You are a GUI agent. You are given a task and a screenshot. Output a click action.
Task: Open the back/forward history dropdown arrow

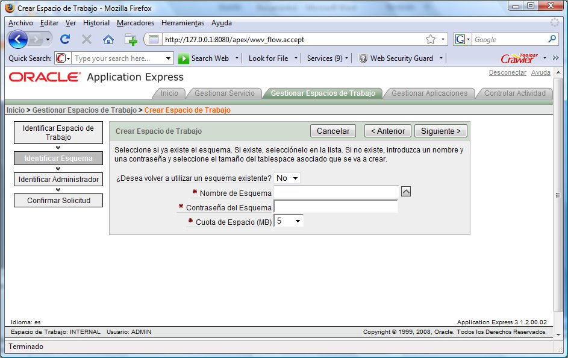click(48, 39)
